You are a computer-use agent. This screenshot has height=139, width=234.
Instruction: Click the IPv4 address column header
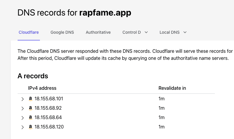click(x=42, y=88)
